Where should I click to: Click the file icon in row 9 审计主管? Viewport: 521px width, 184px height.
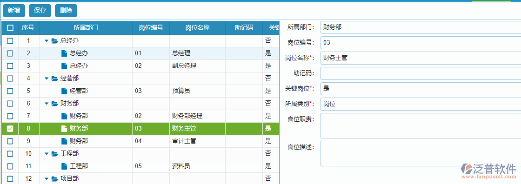[x=64, y=141]
